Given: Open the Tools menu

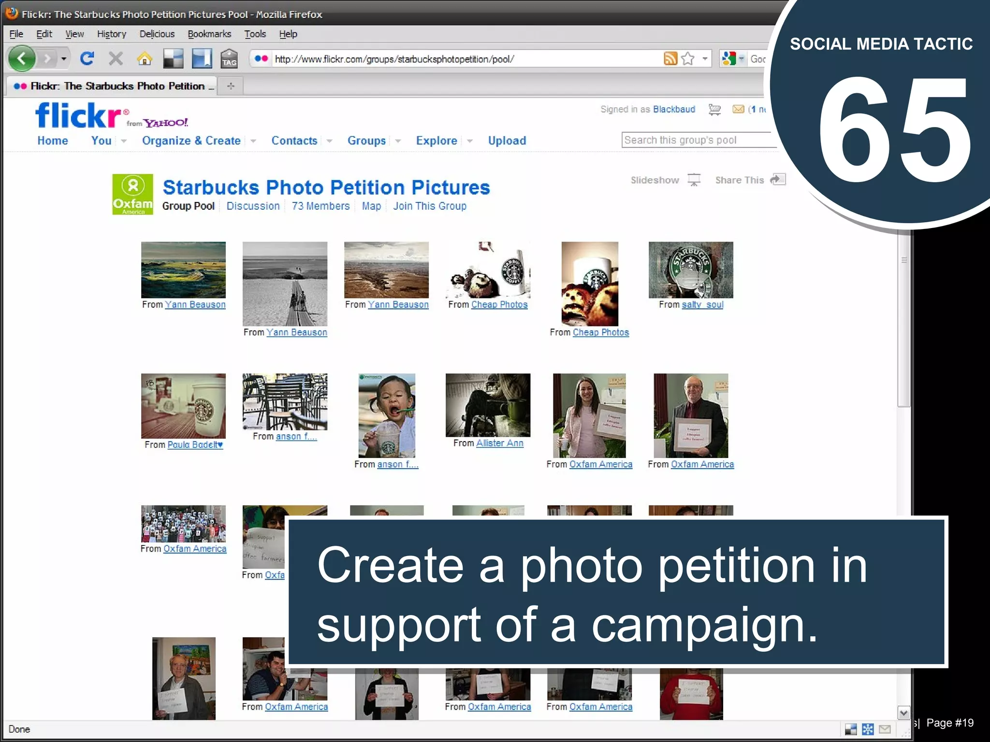Looking at the screenshot, I should tap(255, 34).
